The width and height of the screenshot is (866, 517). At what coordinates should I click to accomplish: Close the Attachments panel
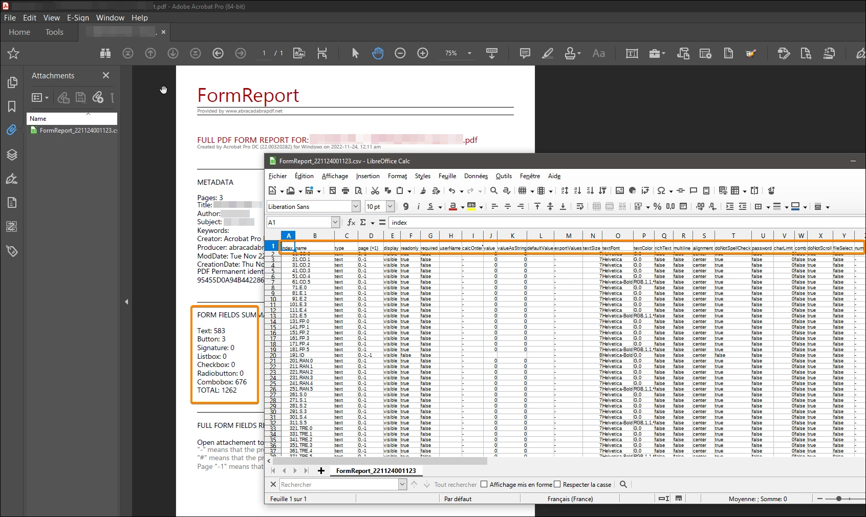point(106,75)
